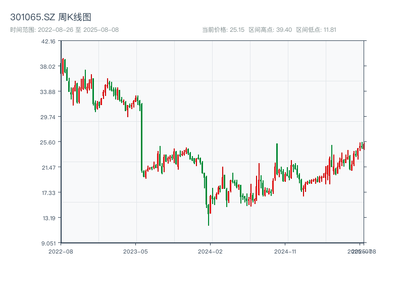
Task: Click the tall green drop candle after 2023-05
Action: pyautogui.click(x=141, y=136)
